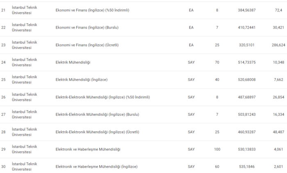Select the ranking value 4,061
The width and height of the screenshot is (287, 173).
pyautogui.click(x=279, y=149)
